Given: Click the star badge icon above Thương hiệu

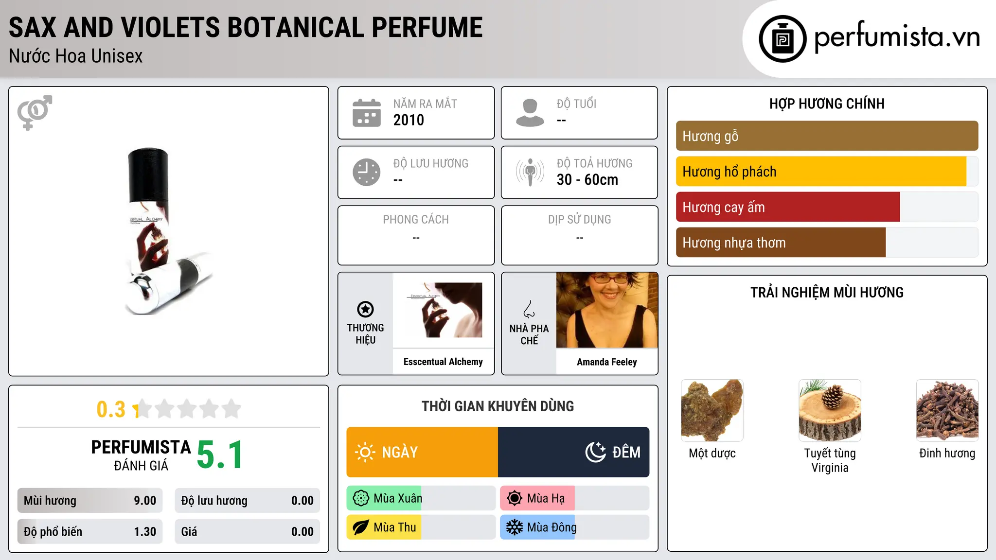Looking at the screenshot, I should point(365,309).
